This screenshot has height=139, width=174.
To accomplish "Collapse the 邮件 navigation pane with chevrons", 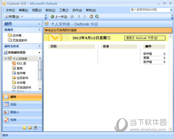I will [x=39, y=24].
